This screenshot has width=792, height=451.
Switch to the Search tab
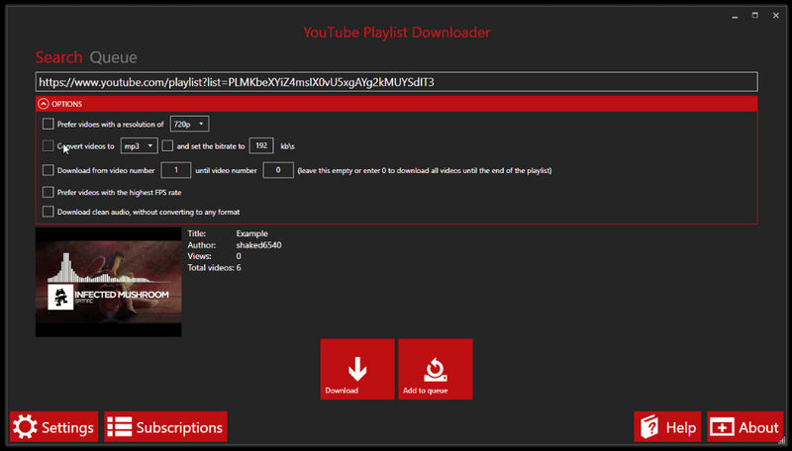(58, 57)
